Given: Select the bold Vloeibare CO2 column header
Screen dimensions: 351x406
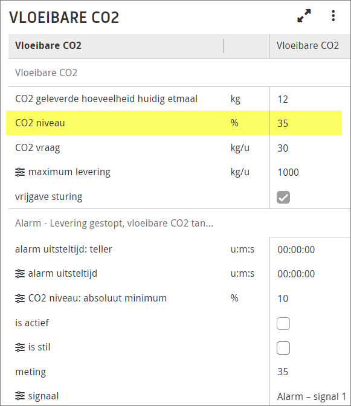Looking at the screenshot, I should tap(48, 45).
